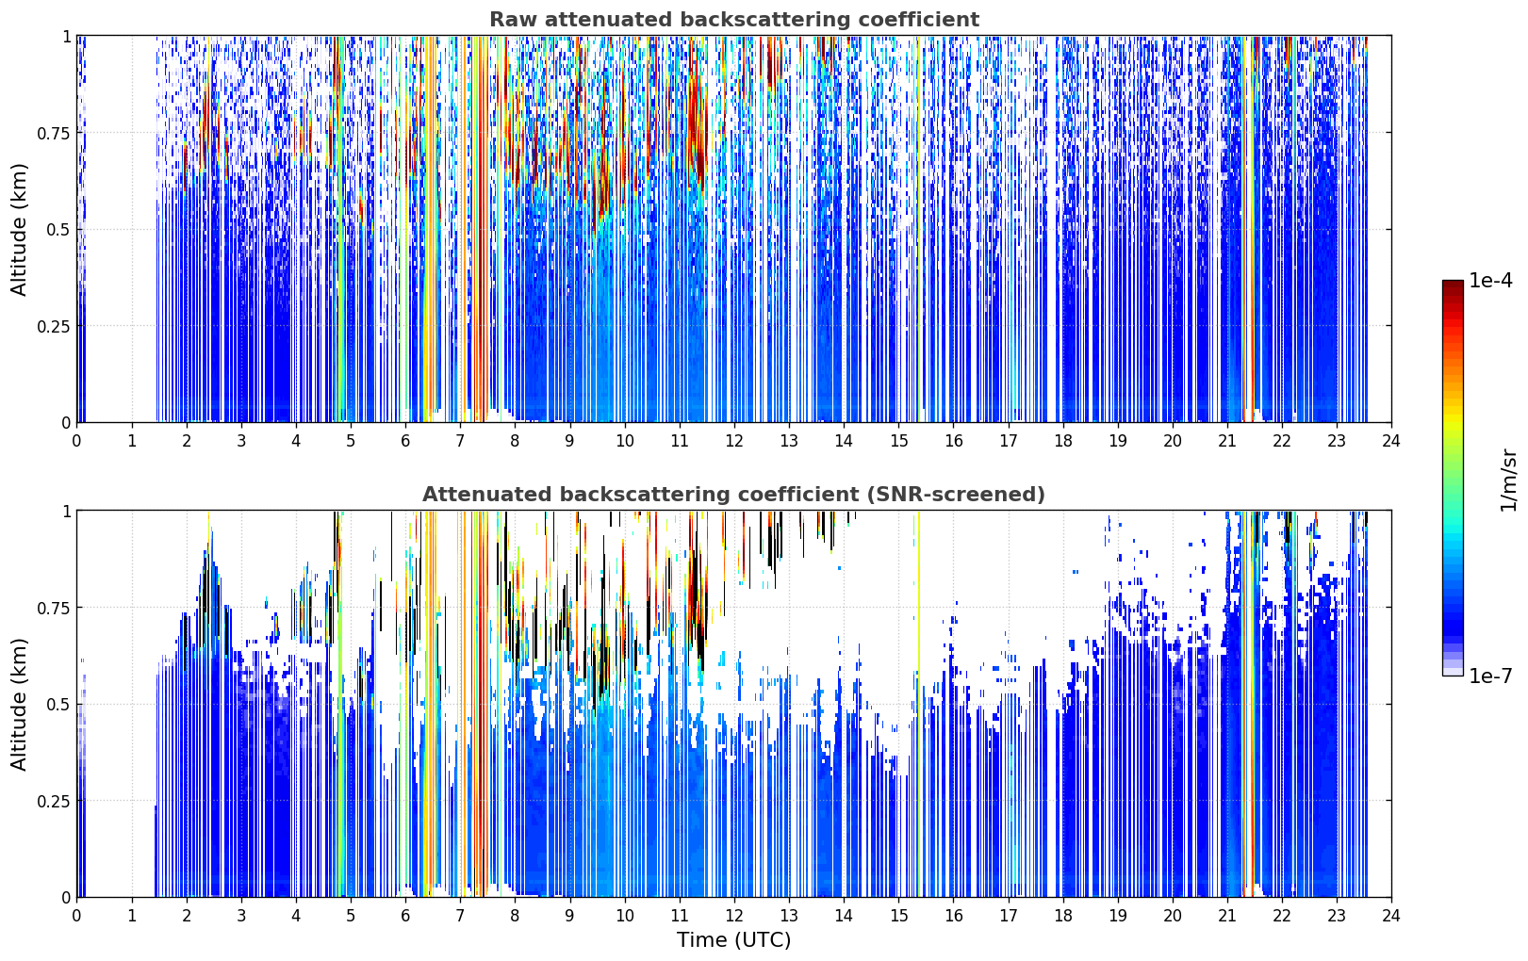Viewport: 1528px width, 961px height.
Task: Click the bottom plot's 'Altitude (km)' label
Action: tap(20, 704)
